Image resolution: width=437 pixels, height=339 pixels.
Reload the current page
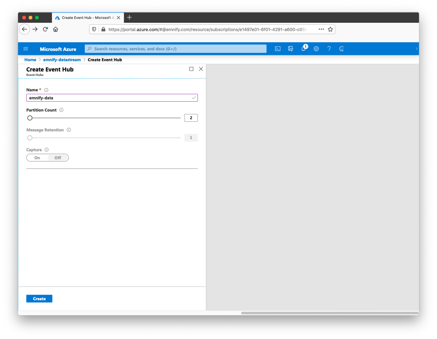[x=45, y=29]
